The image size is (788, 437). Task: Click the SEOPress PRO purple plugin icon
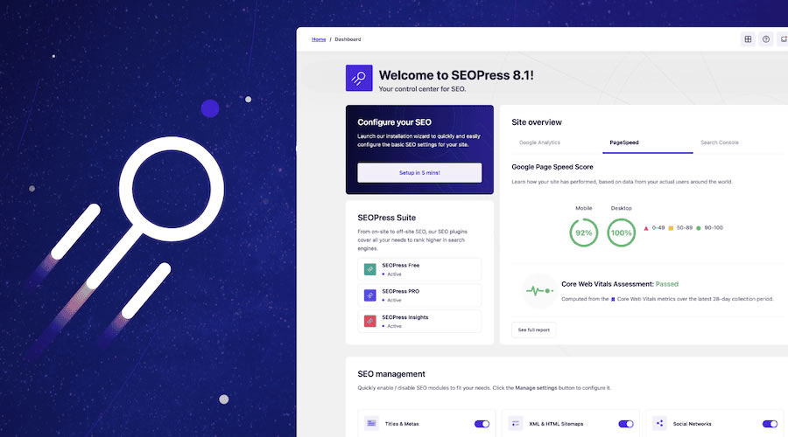click(x=370, y=295)
